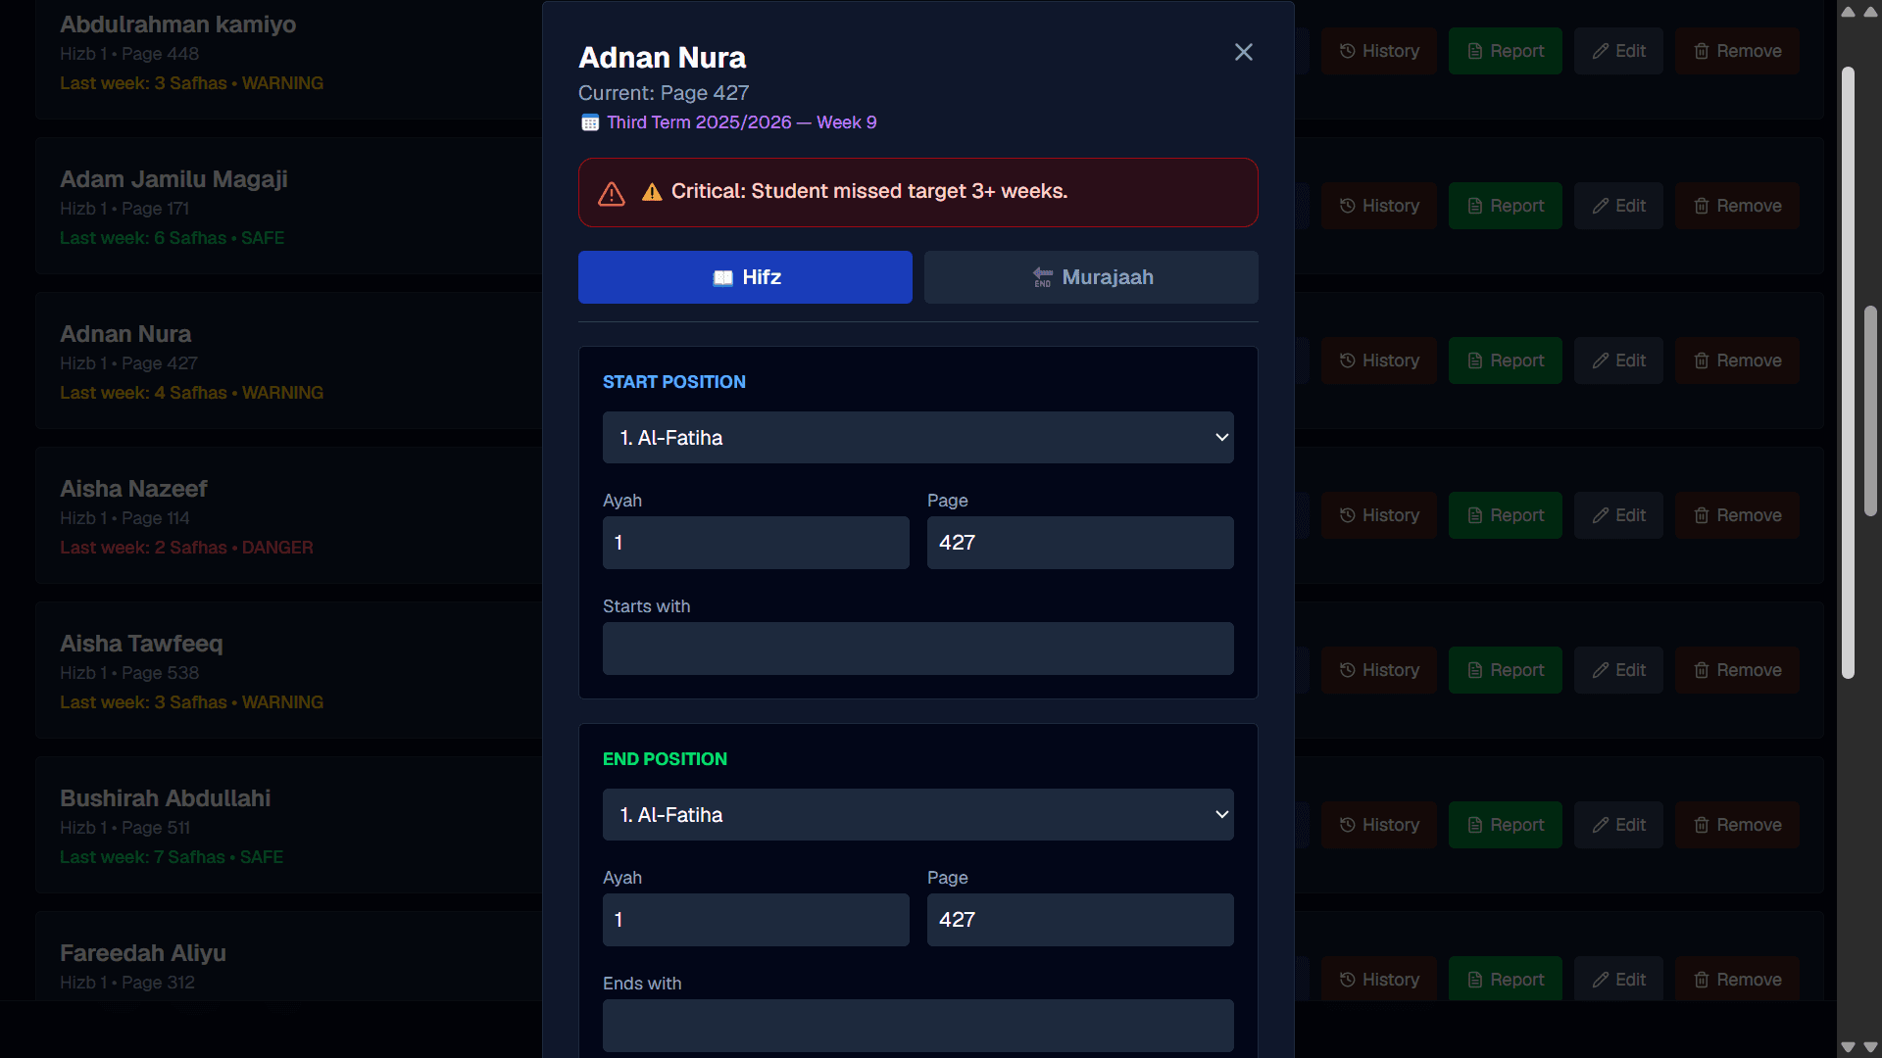Edit Adam Jamilu Magaji's record
The width and height of the screenshot is (1882, 1058).
coord(1618,206)
